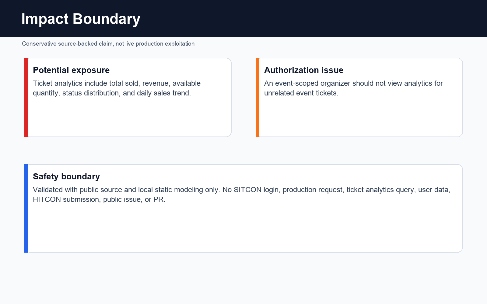This screenshot has width=487, height=304.
Task: Click the Safety boundary heading
Action: point(66,177)
